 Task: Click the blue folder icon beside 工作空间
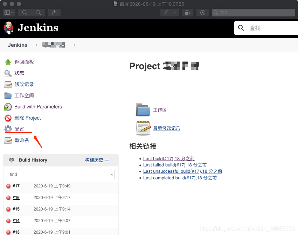pos(8,96)
